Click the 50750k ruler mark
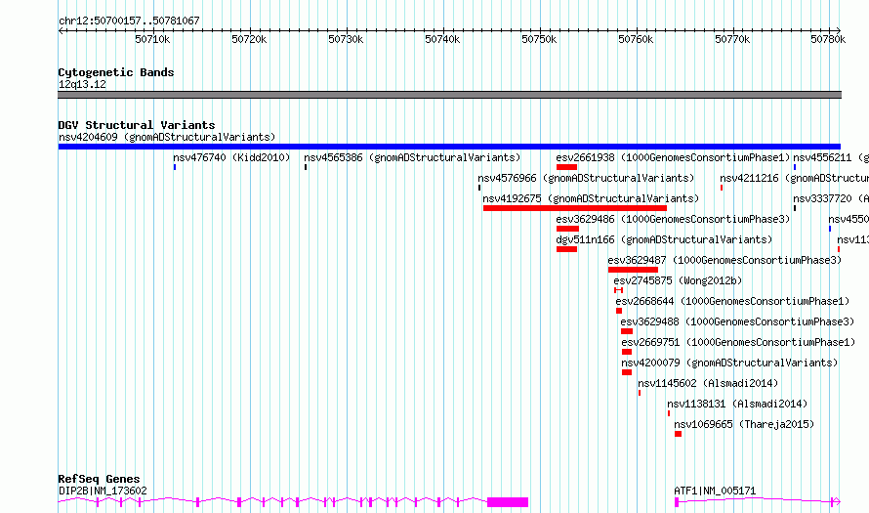This screenshot has height=513, width=869. 539,39
